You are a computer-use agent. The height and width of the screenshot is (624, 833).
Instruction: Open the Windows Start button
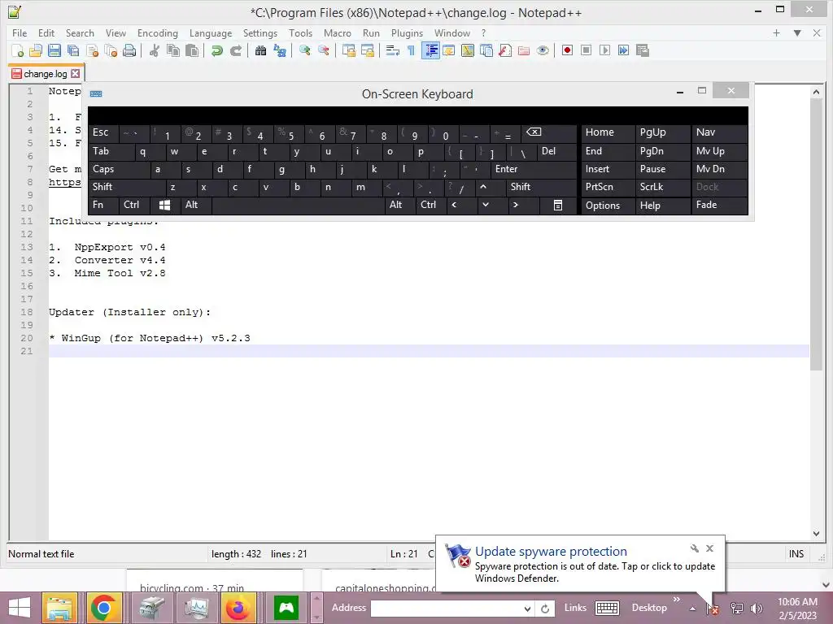(x=20, y=608)
